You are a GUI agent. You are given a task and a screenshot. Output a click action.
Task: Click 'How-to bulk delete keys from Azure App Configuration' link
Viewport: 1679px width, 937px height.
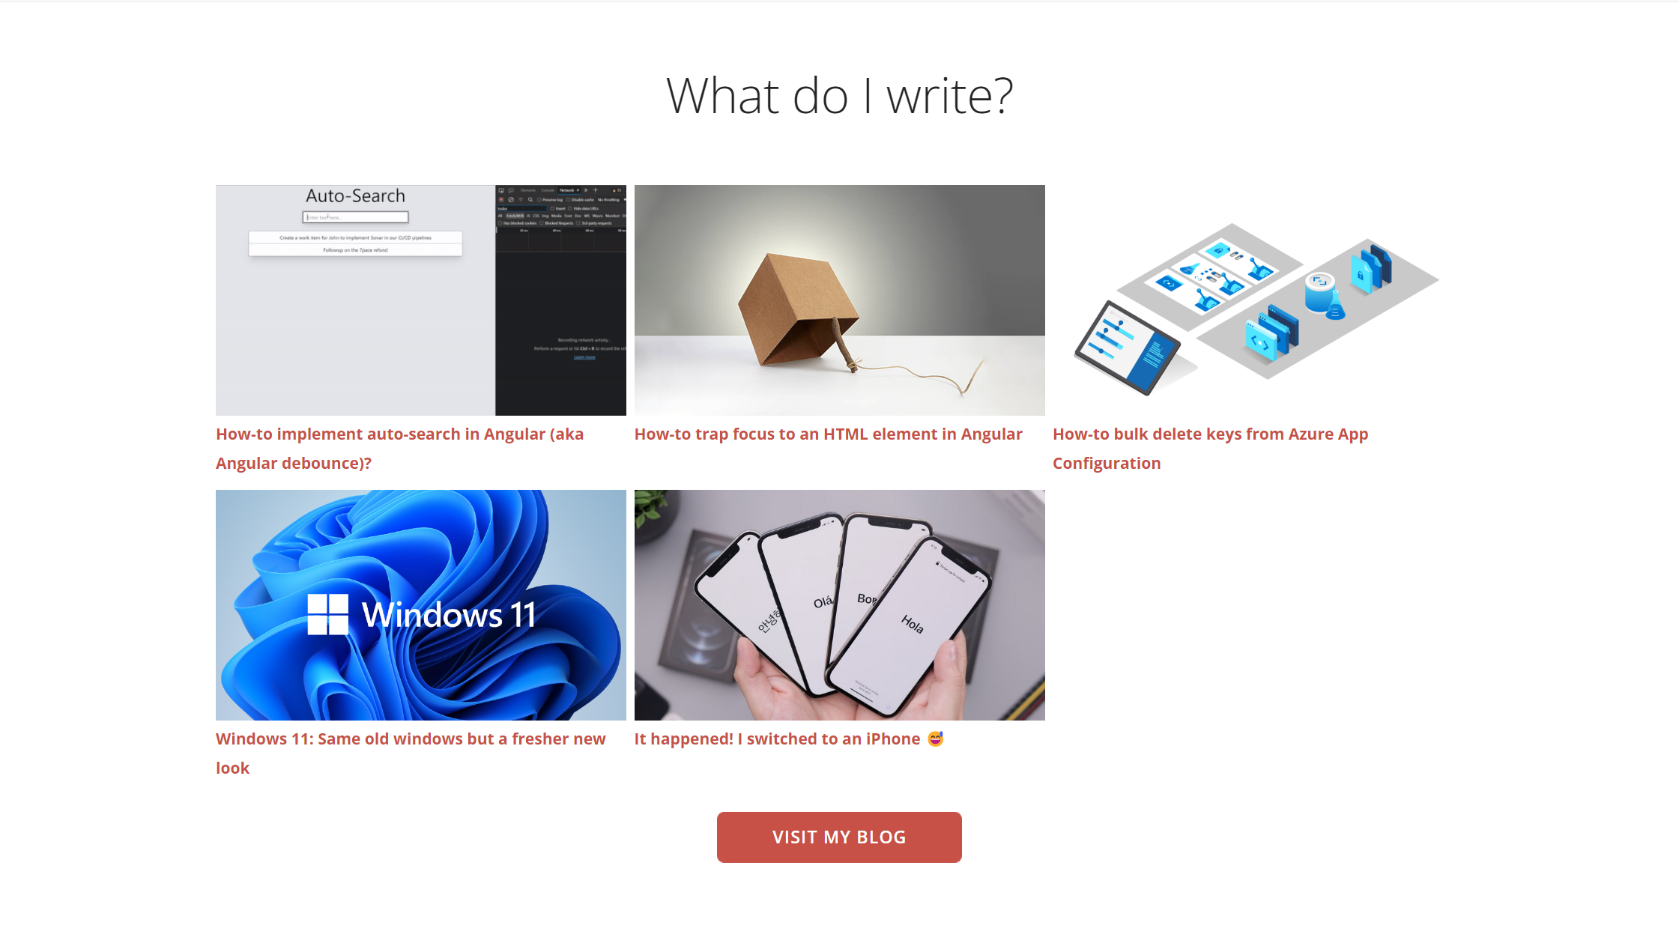1211,447
